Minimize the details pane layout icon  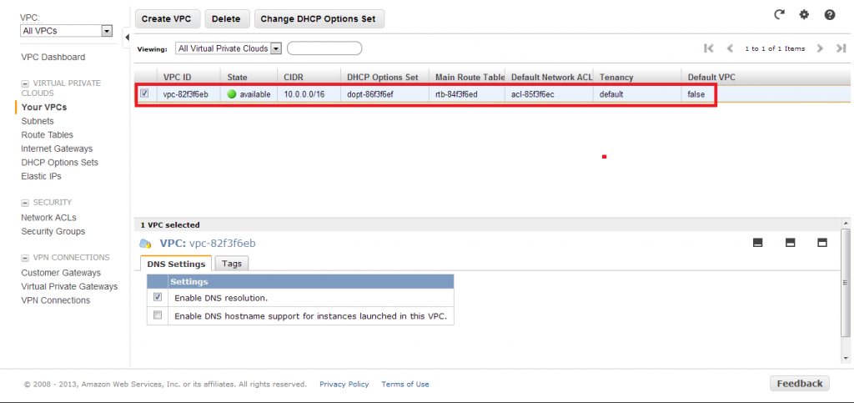(757, 243)
